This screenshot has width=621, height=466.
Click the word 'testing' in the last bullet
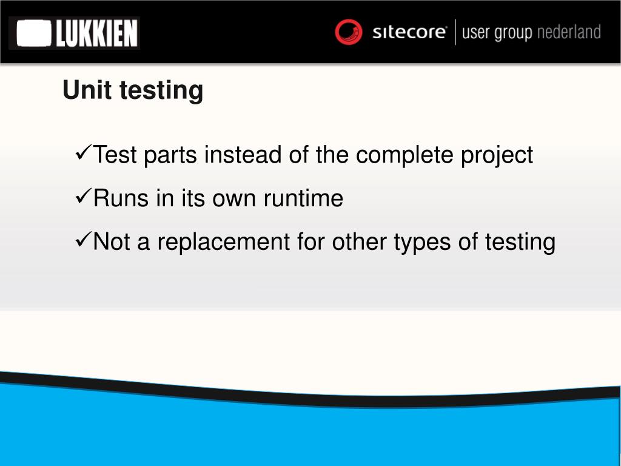tap(520, 242)
